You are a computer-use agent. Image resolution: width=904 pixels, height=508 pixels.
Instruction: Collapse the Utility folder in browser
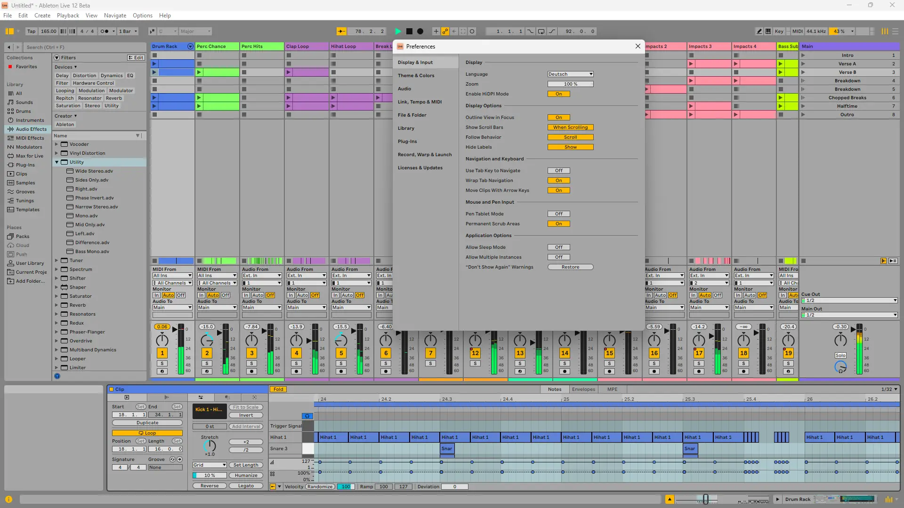[x=56, y=162]
